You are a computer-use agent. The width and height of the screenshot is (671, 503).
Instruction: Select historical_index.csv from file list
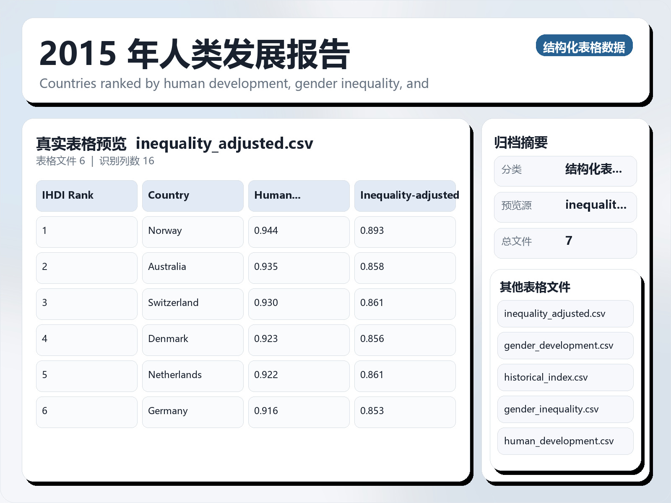click(565, 377)
